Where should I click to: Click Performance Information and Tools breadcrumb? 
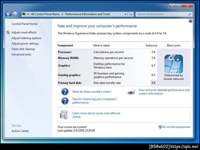click(87, 14)
